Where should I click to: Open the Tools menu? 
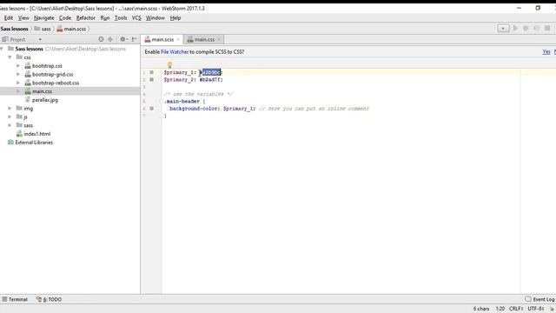point(121,17)
